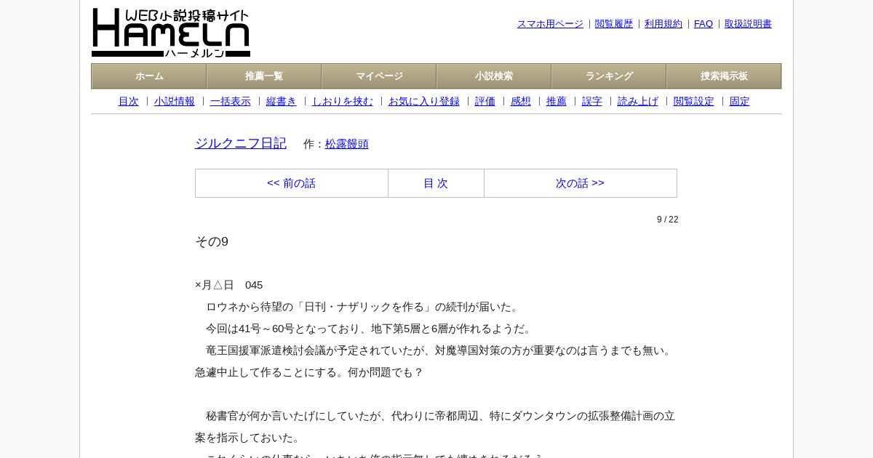The height and width of the screenshot is (458, 873).
Task: Open the 利用規約 terms link
Action: coord(663,24)
